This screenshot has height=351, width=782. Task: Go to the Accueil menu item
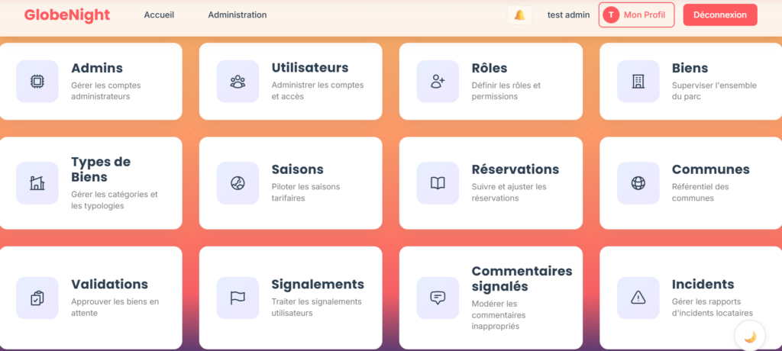[160, 15]
